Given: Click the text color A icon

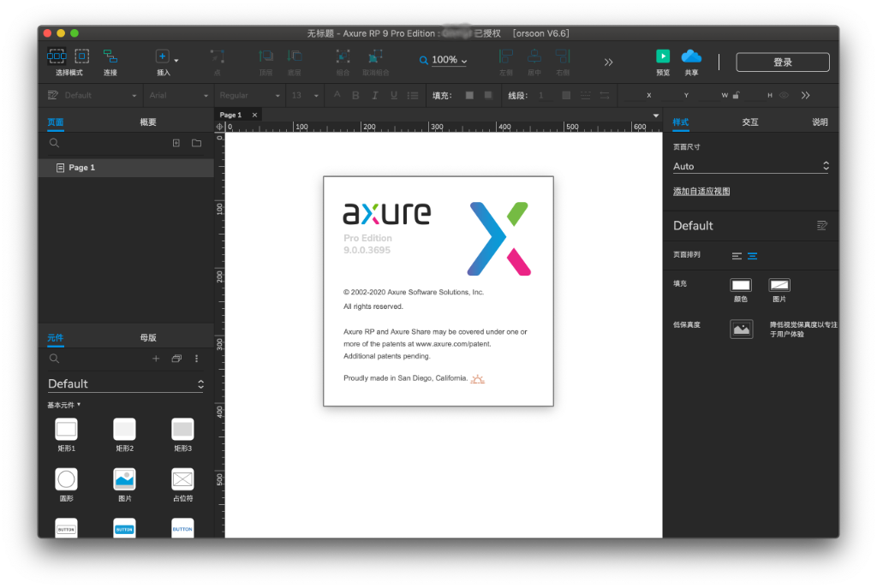Looking at the screenshot, I should pos(337,95).
